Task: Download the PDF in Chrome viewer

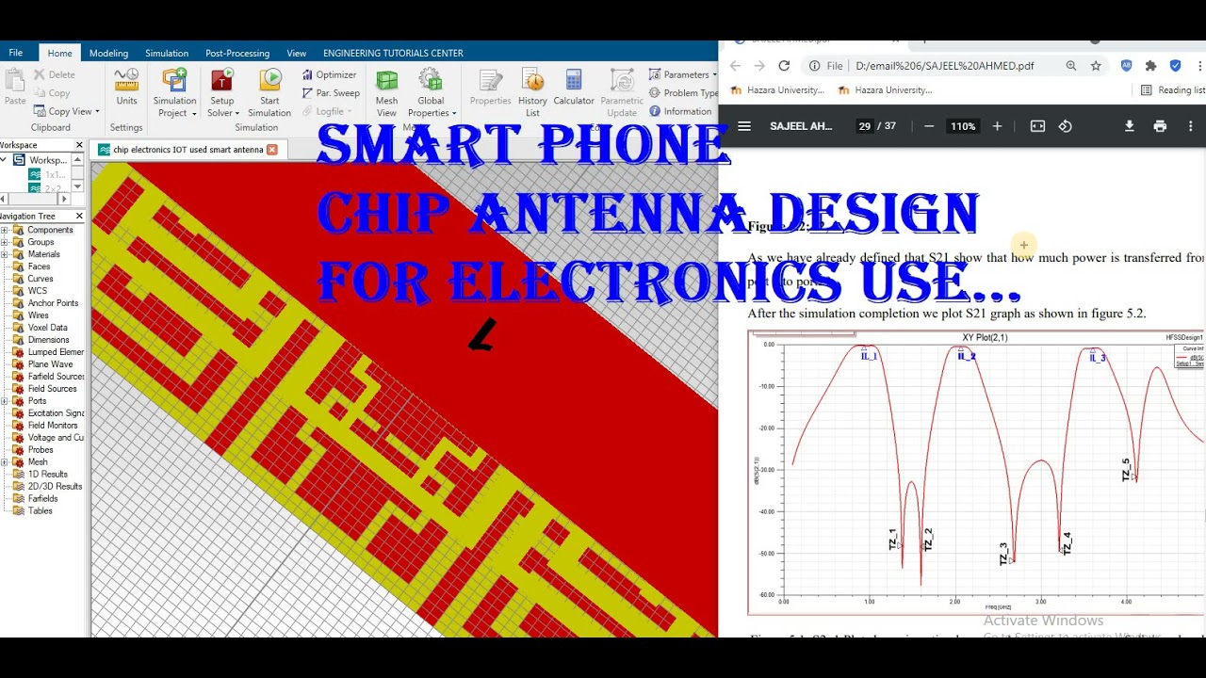Action: [1129, 126]
